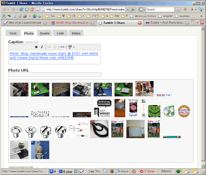Open the 'Tumblr - Post Photo' browser tab

[x=167, y=23]
